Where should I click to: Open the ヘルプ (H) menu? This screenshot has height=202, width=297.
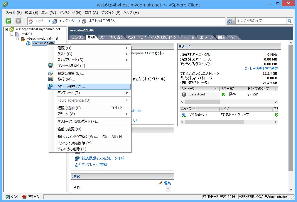coord(131,13)
